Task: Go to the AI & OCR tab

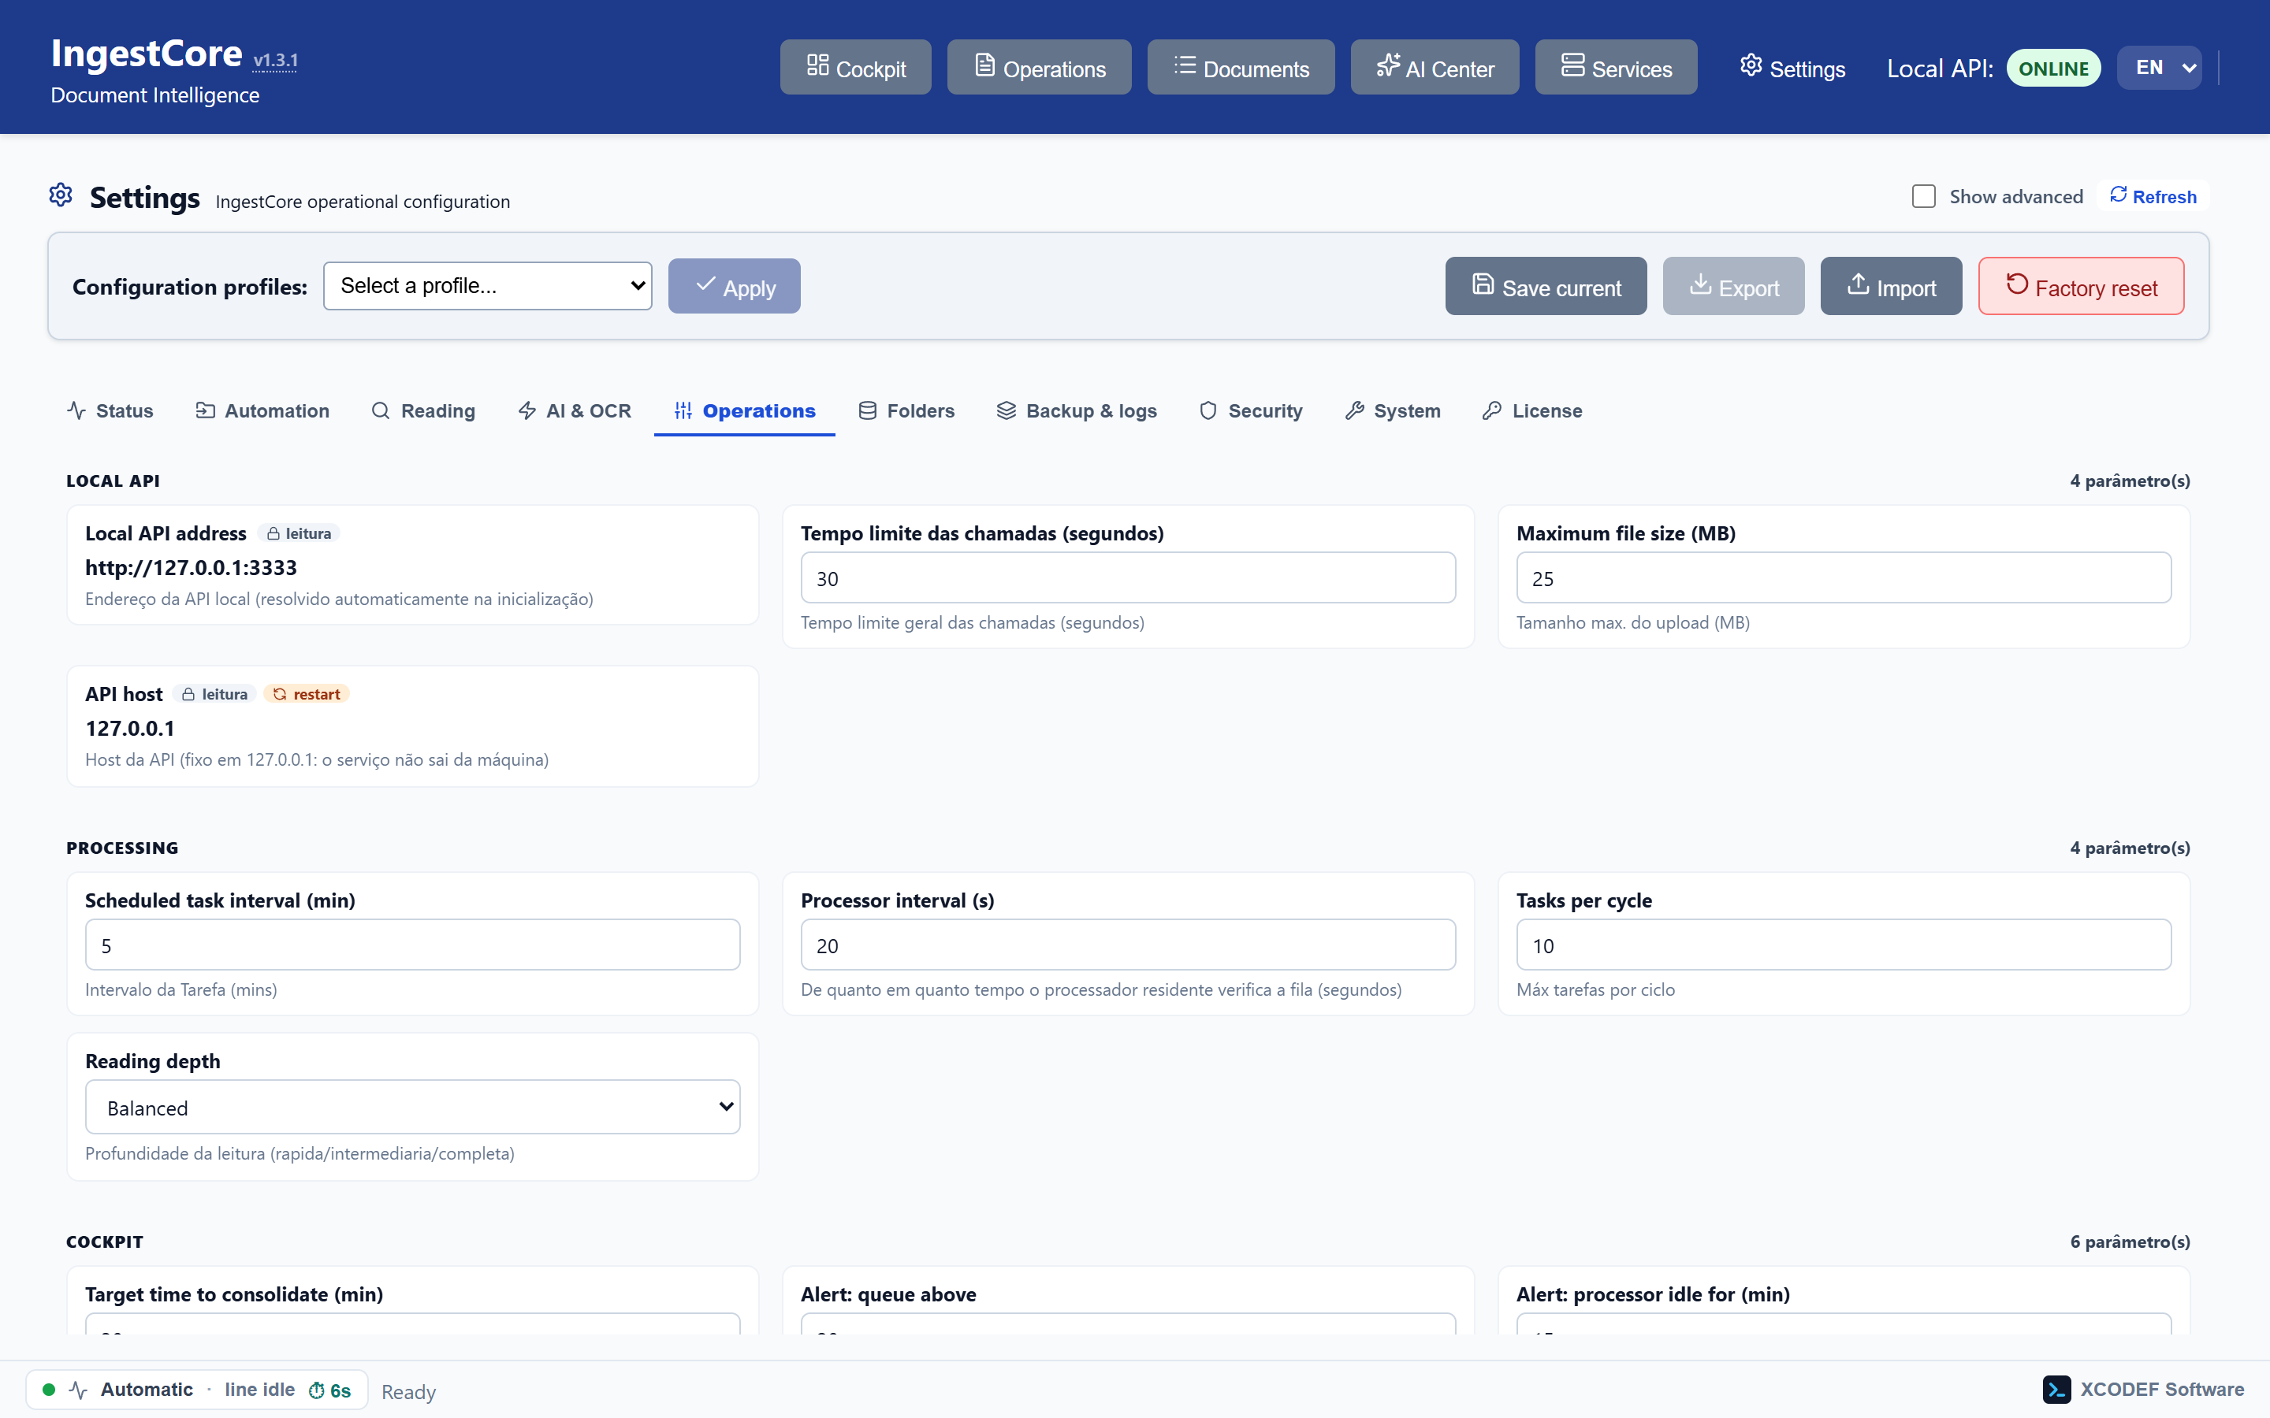Action: tap(575, 410)
